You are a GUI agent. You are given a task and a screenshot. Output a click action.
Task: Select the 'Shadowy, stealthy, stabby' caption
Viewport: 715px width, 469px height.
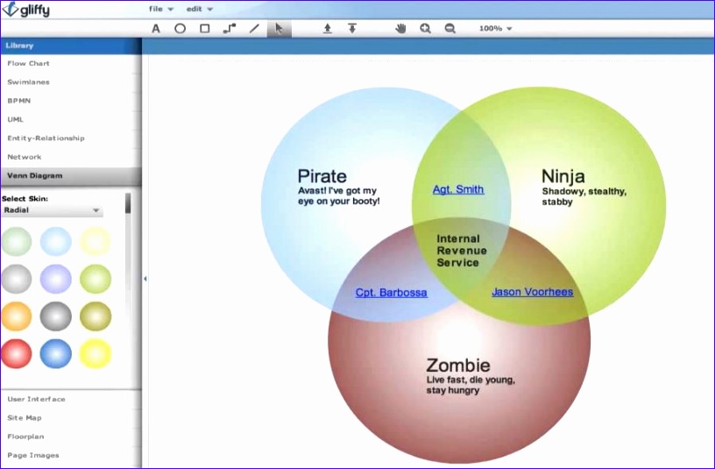click(x=584, y=196)
